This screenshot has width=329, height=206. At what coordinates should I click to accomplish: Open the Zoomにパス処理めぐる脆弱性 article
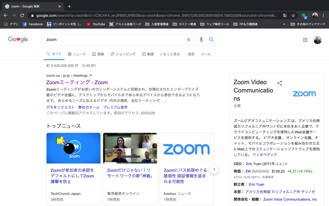click(185, 176)
